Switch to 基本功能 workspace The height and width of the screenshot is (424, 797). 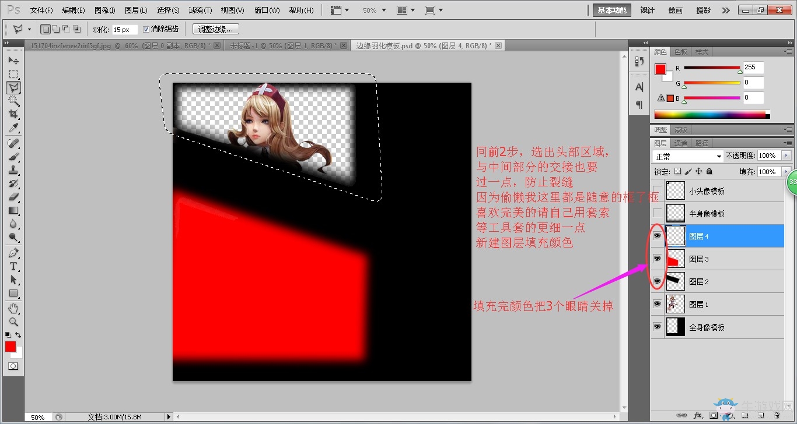[x=612, y=10]
